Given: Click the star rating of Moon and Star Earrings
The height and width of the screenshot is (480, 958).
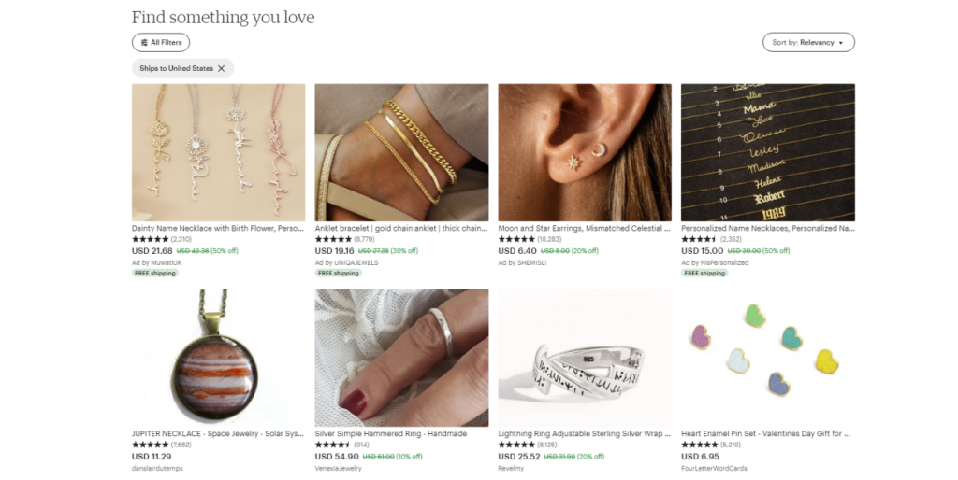Looking at the screenshot, I should pyautogui.click(x=517, y=239).
